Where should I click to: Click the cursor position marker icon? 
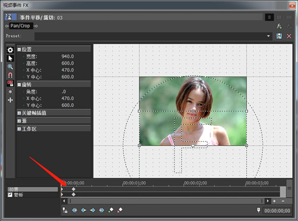tap(259, 210)
